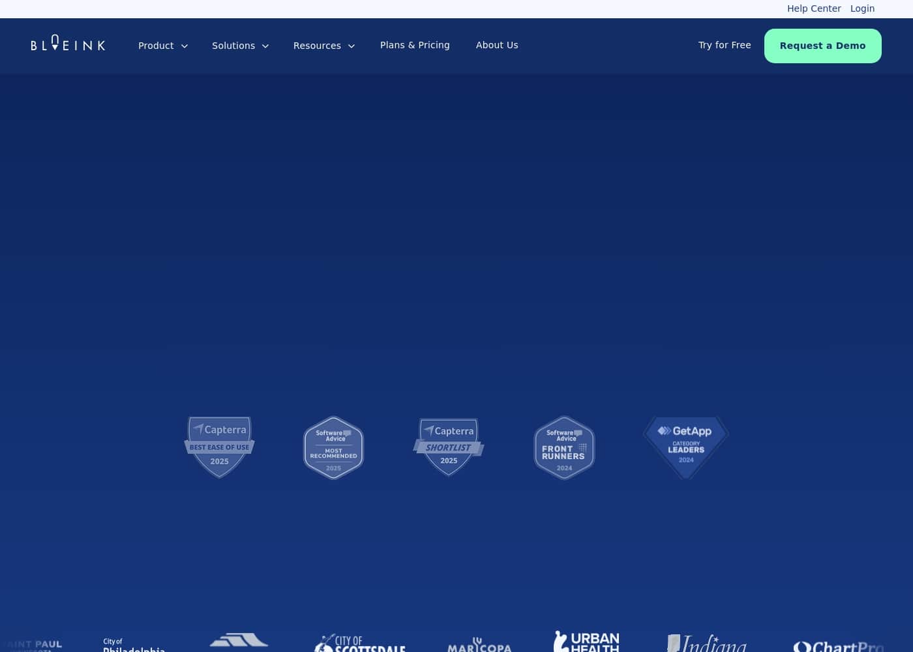Open the Resources menu
Image resolution: width=913 pixels, height=652 pixels.
(x=317, y=46)
